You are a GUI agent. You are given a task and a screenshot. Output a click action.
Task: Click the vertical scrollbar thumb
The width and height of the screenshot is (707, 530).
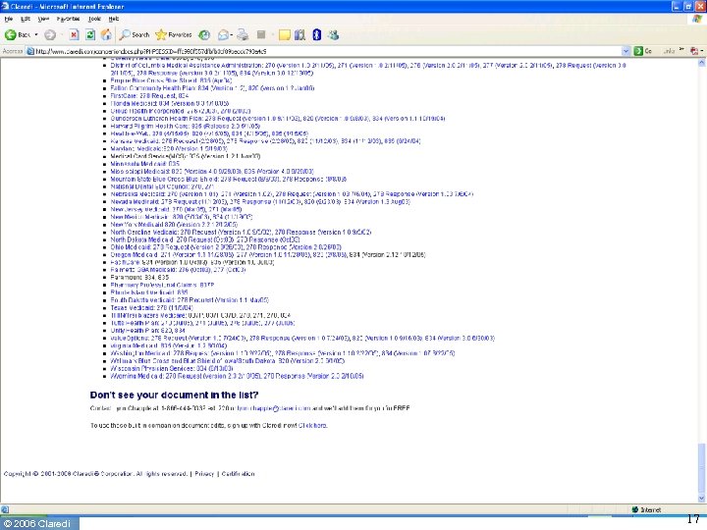pyautogui.click(x=701, y=467)
